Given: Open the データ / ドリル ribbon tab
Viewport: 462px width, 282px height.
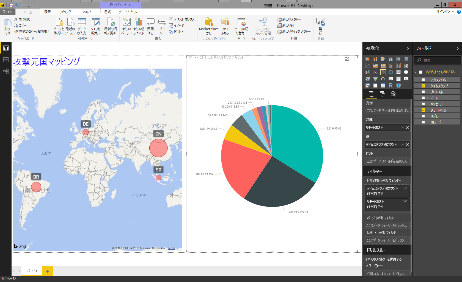Looking at the screenshot, I should pyautogui.click(x=128, y=12).
